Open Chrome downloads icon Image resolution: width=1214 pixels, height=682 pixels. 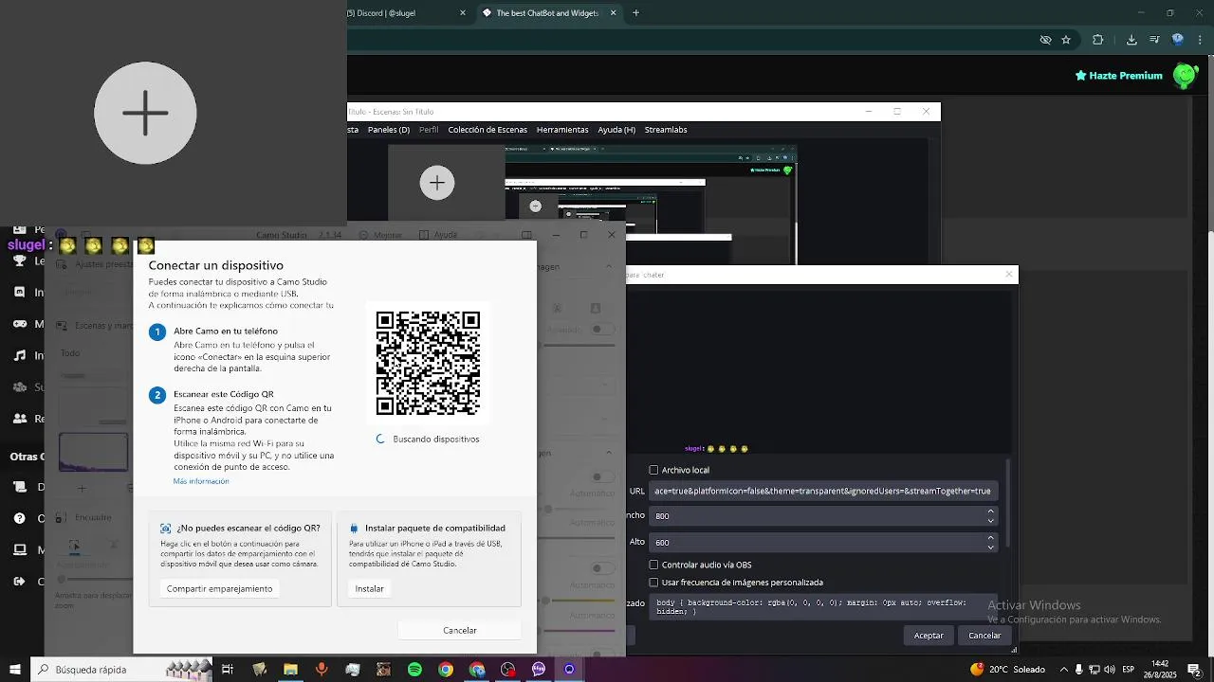tap(1131, 40)
